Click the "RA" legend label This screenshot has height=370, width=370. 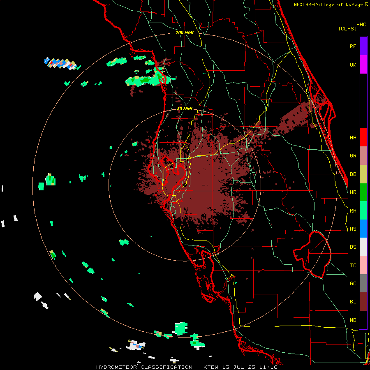tap(353, 211)
